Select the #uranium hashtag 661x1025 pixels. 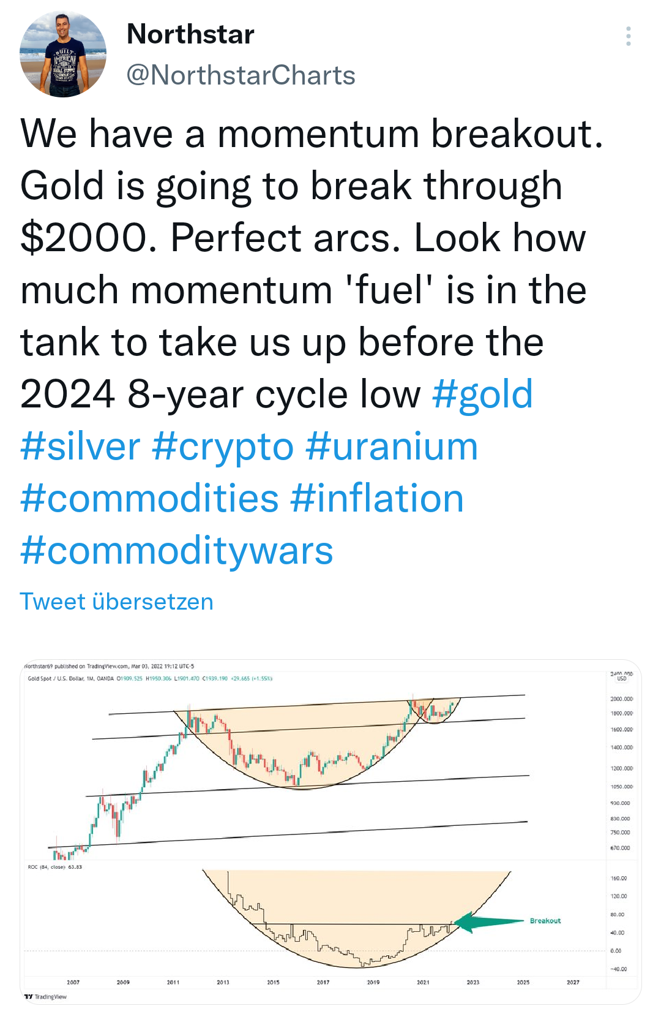click(x=392, y=446)
